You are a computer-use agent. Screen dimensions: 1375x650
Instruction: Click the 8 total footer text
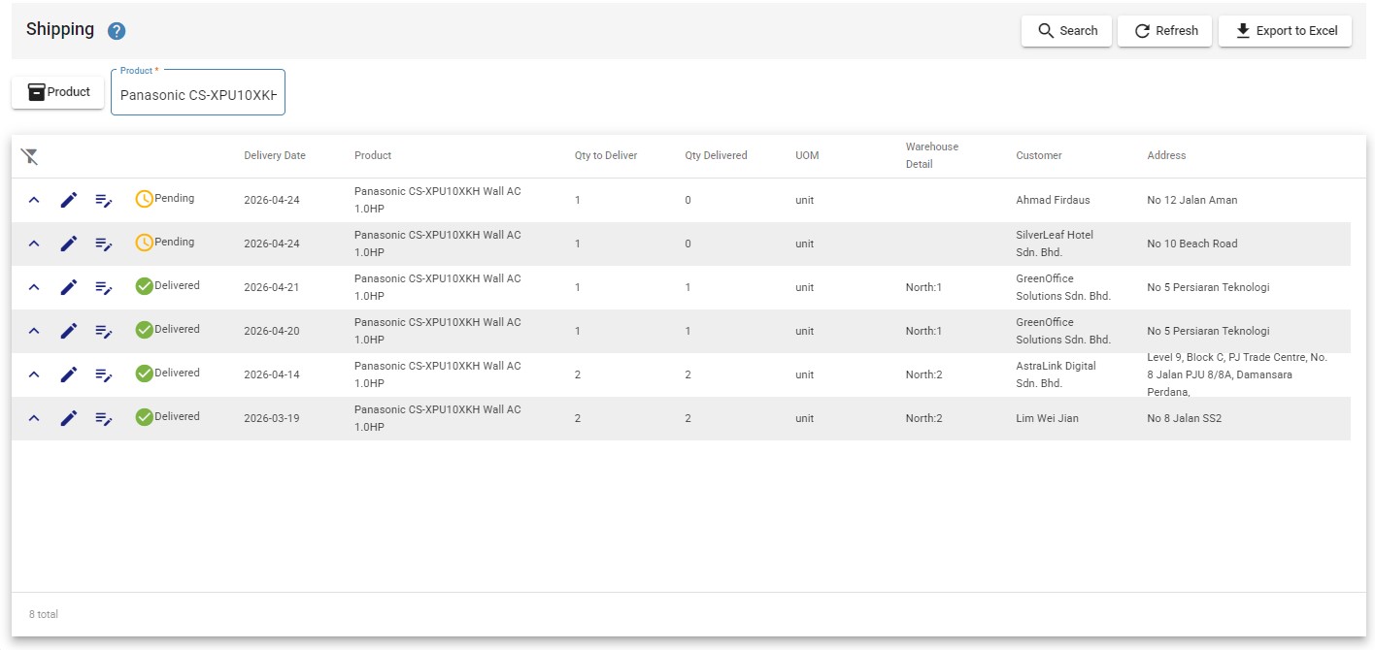point(44,615)
